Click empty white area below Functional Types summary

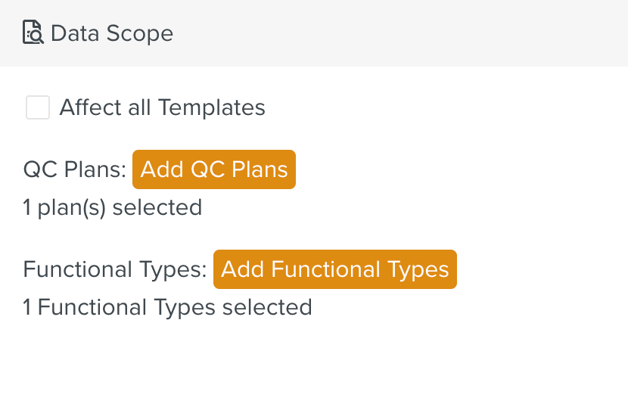coord(314,363)
